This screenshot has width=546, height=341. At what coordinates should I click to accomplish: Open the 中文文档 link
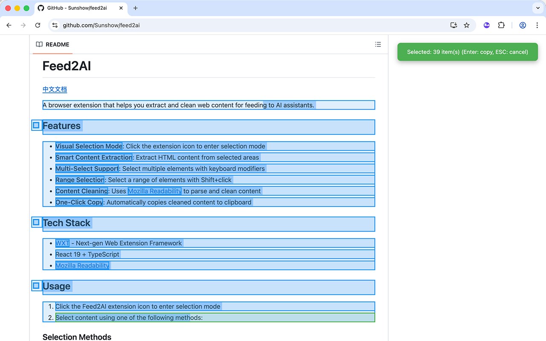click(x=55, y=89)
